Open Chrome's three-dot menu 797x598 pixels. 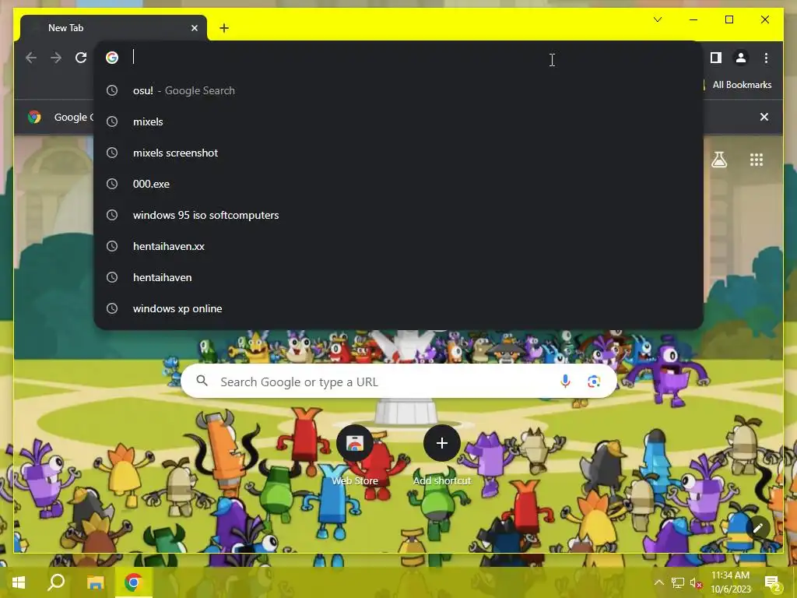point(766,58)
